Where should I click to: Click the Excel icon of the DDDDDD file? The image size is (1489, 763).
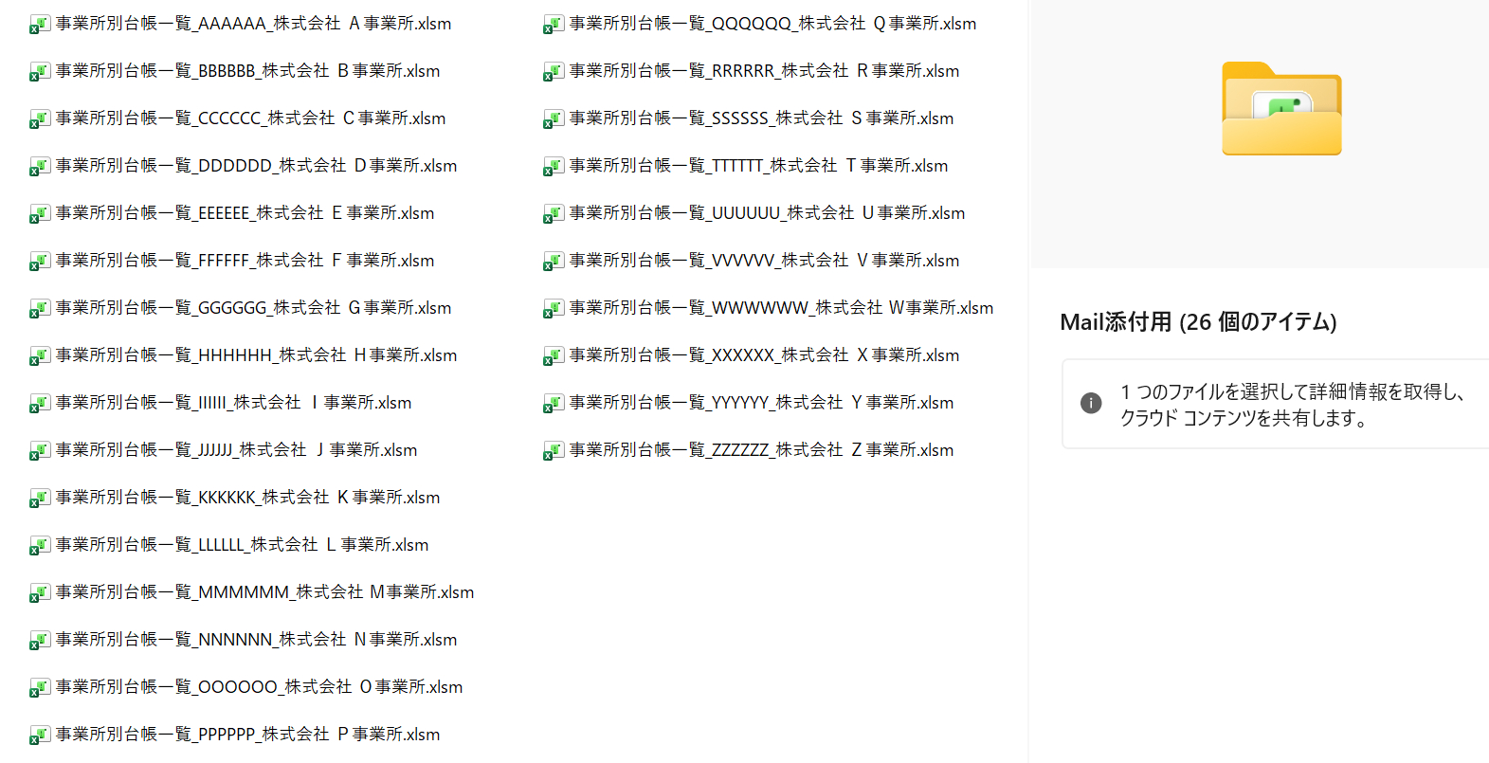click(x=40, y=166)
